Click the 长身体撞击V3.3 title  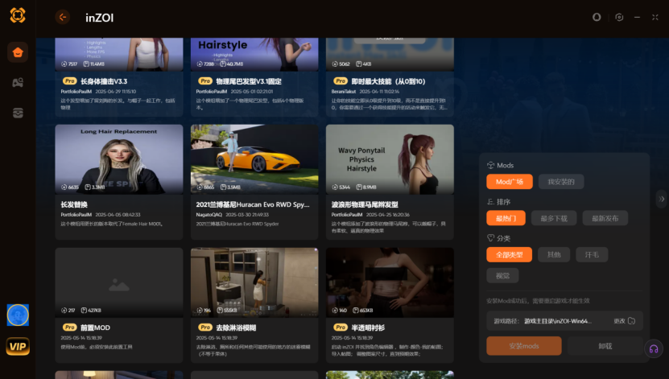click(x=104, y=81)
